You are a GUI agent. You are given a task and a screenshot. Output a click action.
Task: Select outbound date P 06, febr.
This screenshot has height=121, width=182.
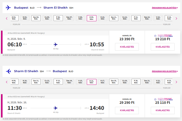(58, 18)
